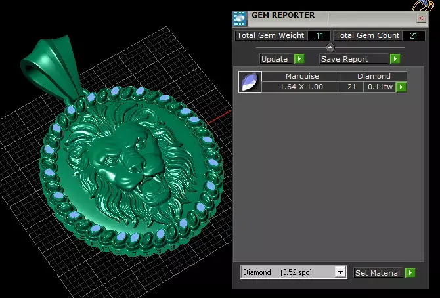The height and width of the screenshot is (298, 440).
Task: Click the Save Report button
Action: (x=354, y=59)
